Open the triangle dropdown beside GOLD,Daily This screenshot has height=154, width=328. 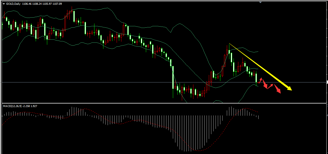4,4
